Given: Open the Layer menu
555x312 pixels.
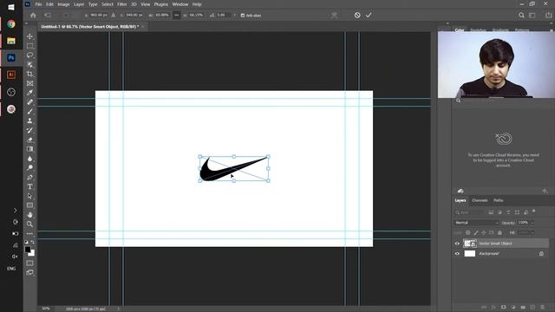Looking at the screenshot, I should pos(79,4).
